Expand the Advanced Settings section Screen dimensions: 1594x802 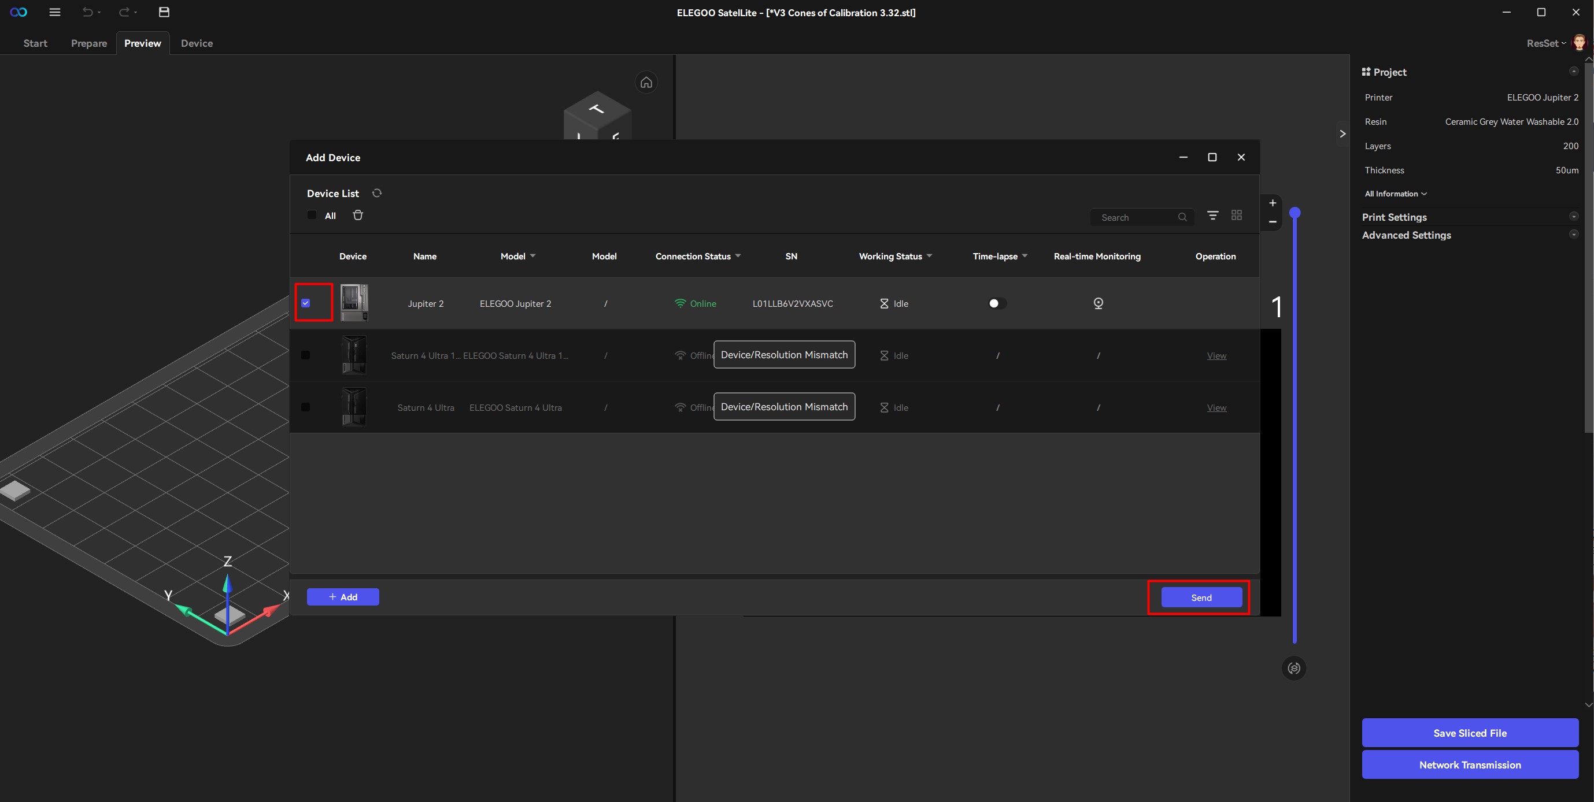pos(1574,235)
